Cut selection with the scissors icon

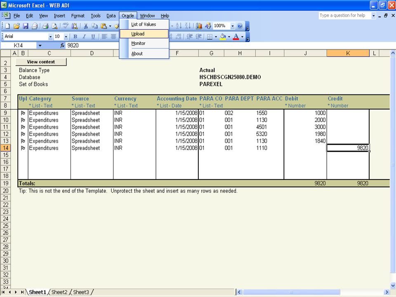tap(86, 26)
